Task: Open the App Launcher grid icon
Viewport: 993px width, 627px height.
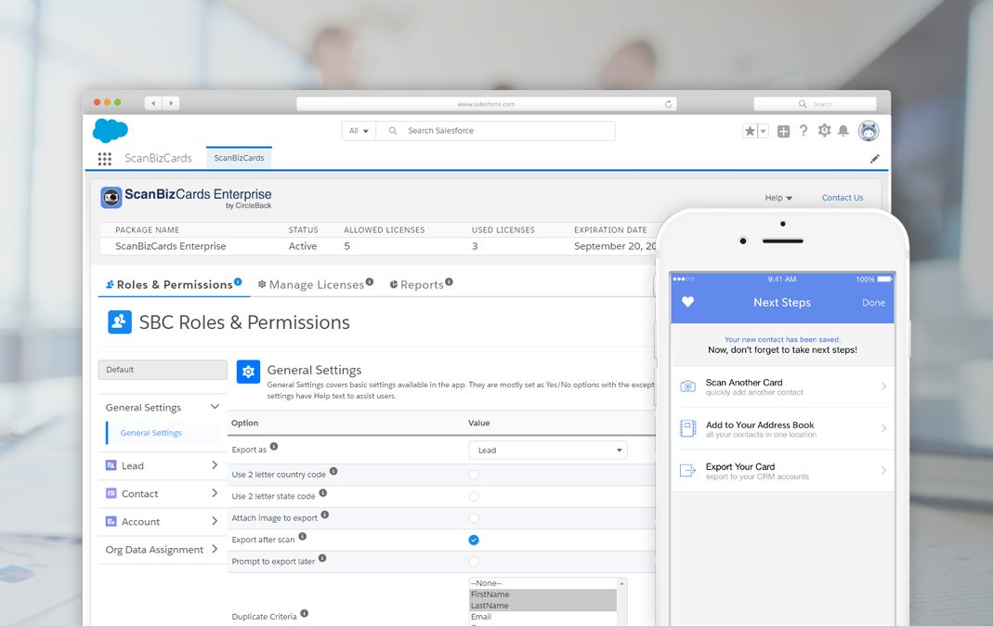Action: [x=104, y=158]
